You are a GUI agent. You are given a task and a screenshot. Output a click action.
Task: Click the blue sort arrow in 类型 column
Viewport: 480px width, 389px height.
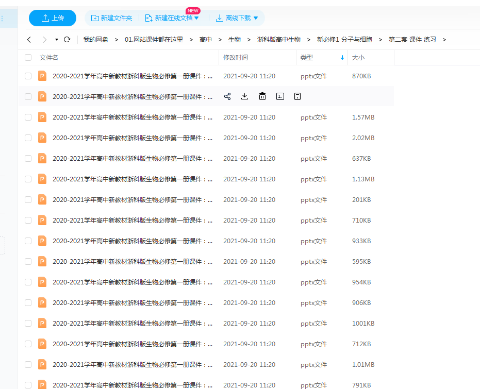click(342, 58)
